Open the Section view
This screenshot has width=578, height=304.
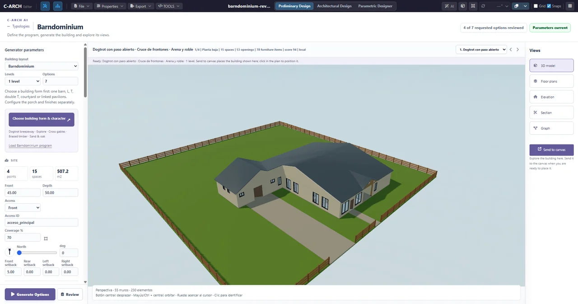coord(551,112)
